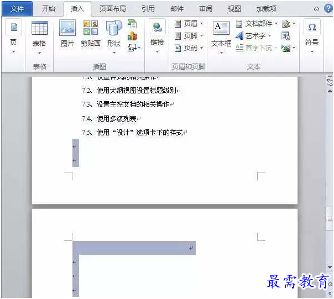Switch to the 开始 ribbon tab
This screenshot has height=299, width=334.
click(x=49, y=9)
